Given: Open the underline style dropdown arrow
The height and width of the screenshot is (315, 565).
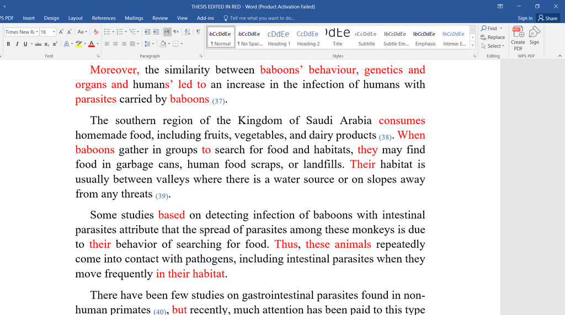Looking at the screenshot, I should [31, 44].
